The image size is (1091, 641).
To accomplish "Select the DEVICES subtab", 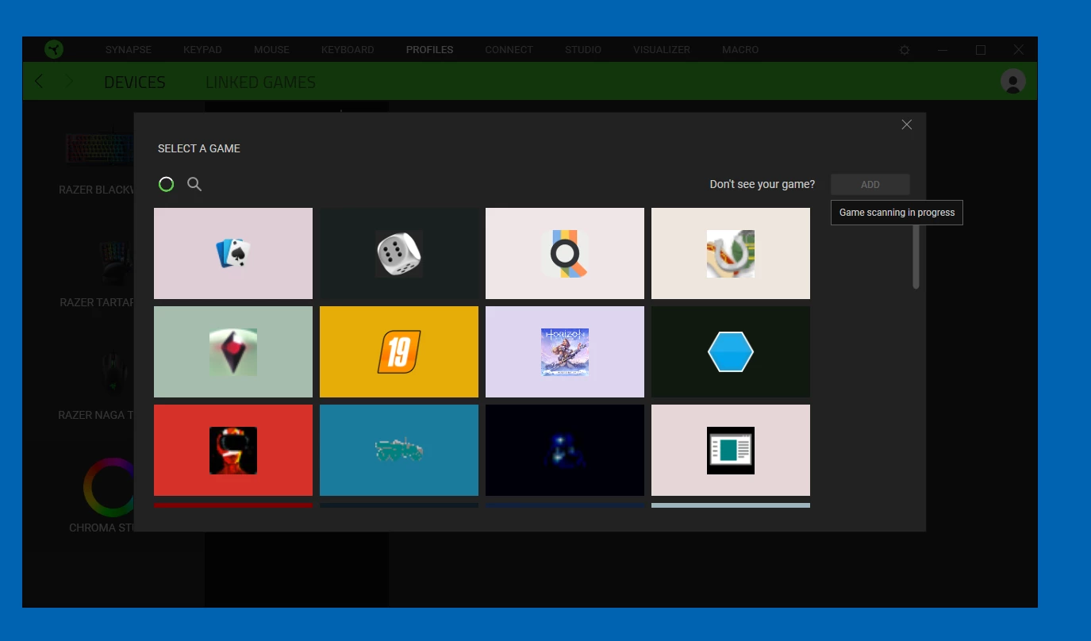I will (x=135, y=82).
